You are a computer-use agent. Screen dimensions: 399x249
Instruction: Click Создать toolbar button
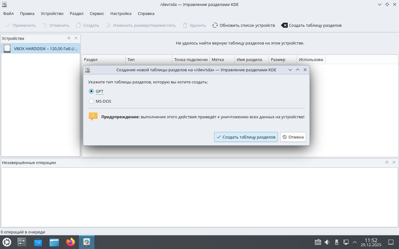tap(88, 25)
